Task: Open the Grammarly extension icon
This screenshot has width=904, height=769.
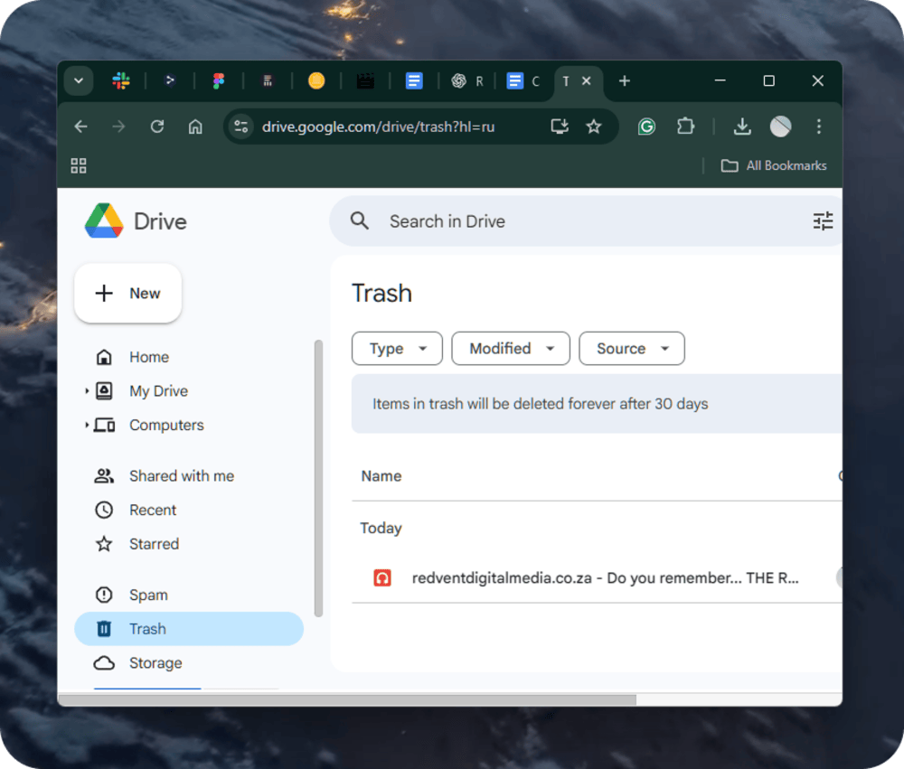Action: (646, 127)
